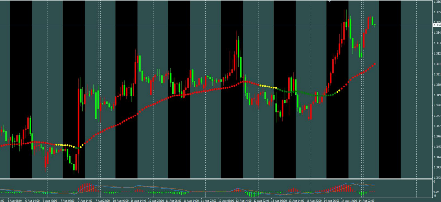
Task: Click the "13 Aug 06:00" time axis label
Action: 279,201
